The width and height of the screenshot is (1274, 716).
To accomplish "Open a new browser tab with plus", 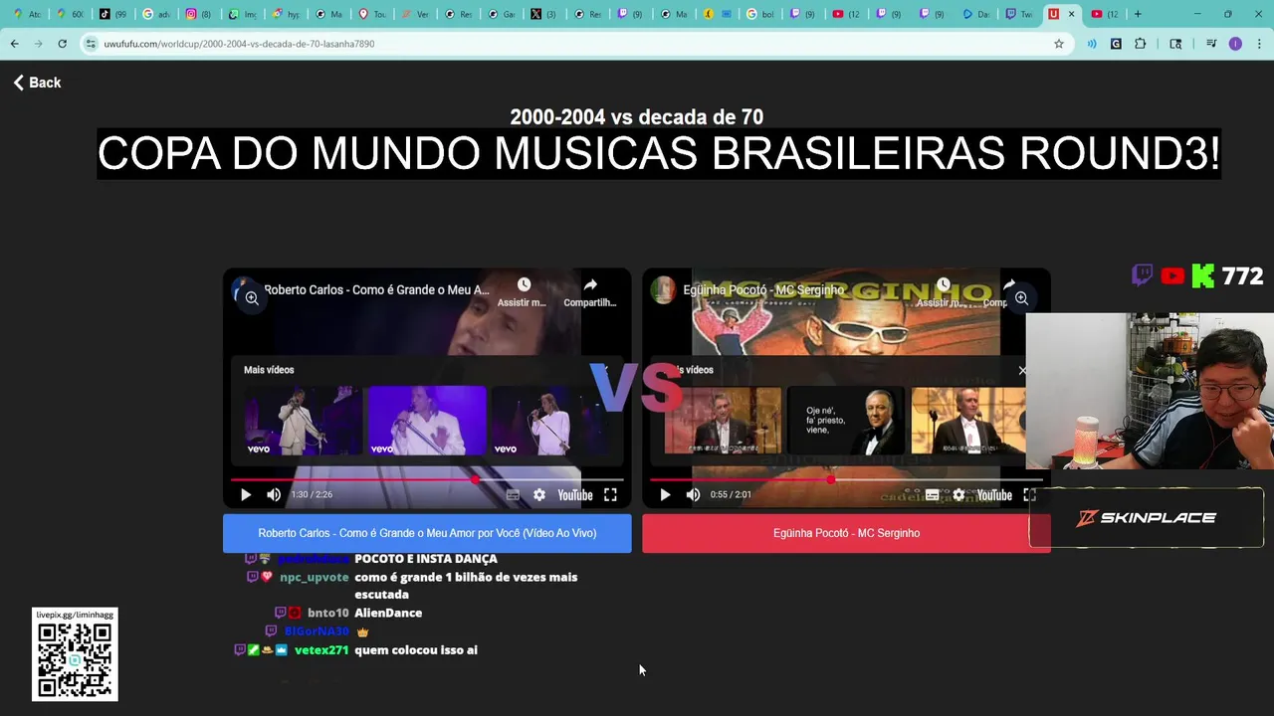I will [1138, 14].
